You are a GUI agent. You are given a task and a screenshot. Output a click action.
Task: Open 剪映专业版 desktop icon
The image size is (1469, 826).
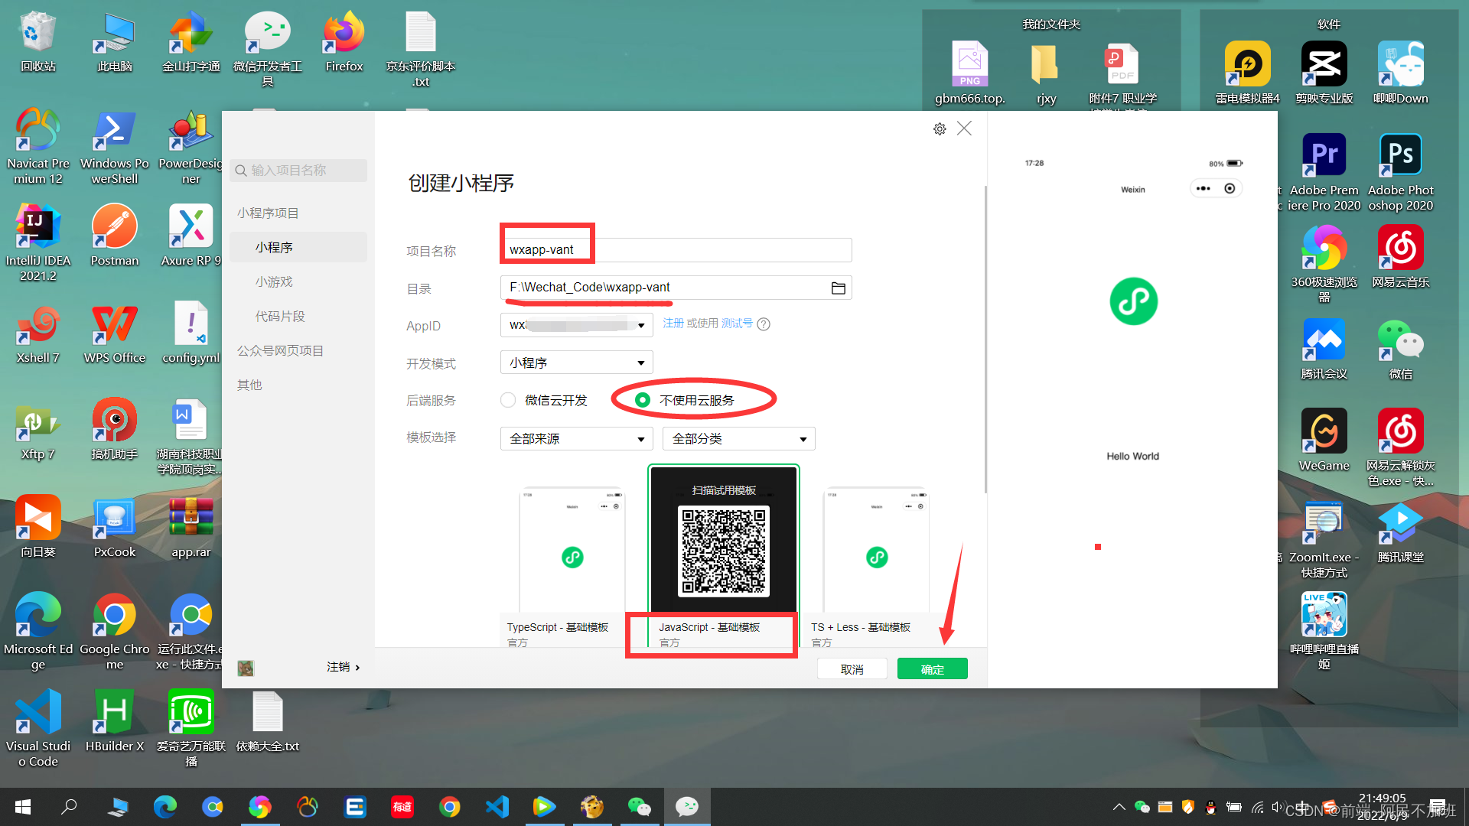tap(1324, 73)
